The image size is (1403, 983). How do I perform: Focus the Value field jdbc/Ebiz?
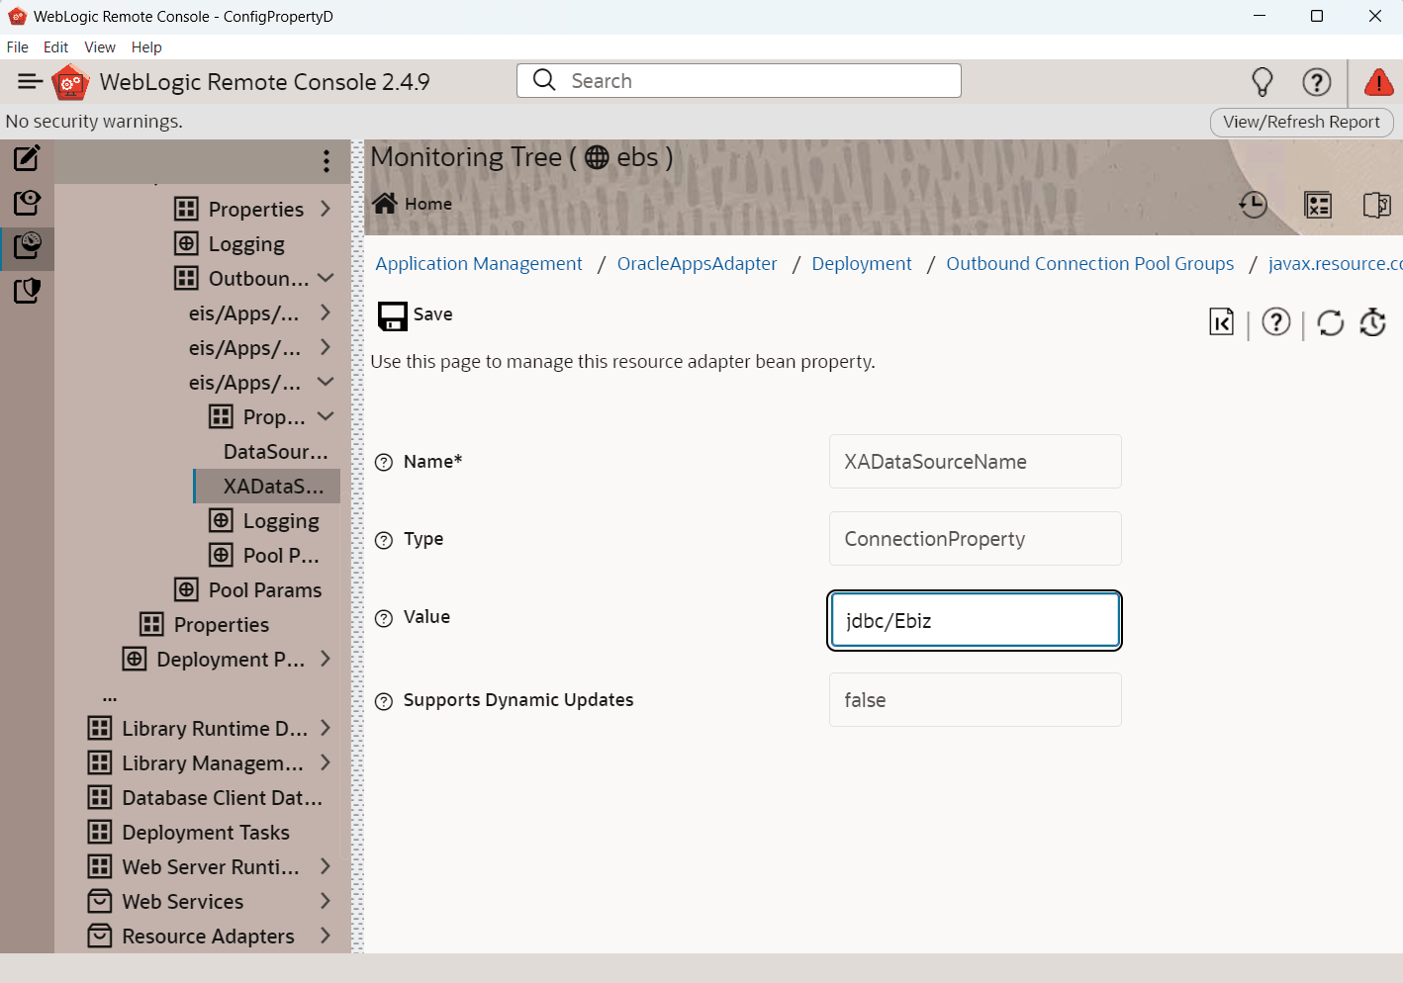tap(975, 620)
